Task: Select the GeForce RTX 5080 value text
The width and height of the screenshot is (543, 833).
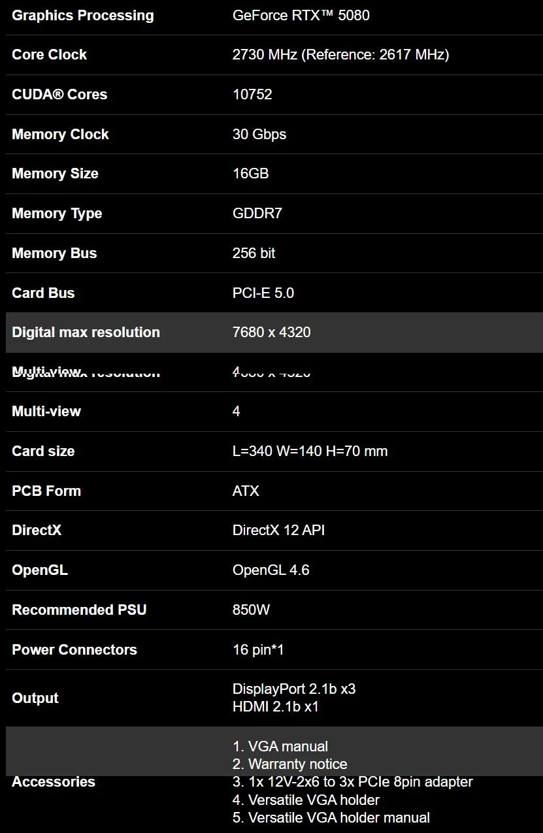Action: pyautogui.click(x=301, y=15)
